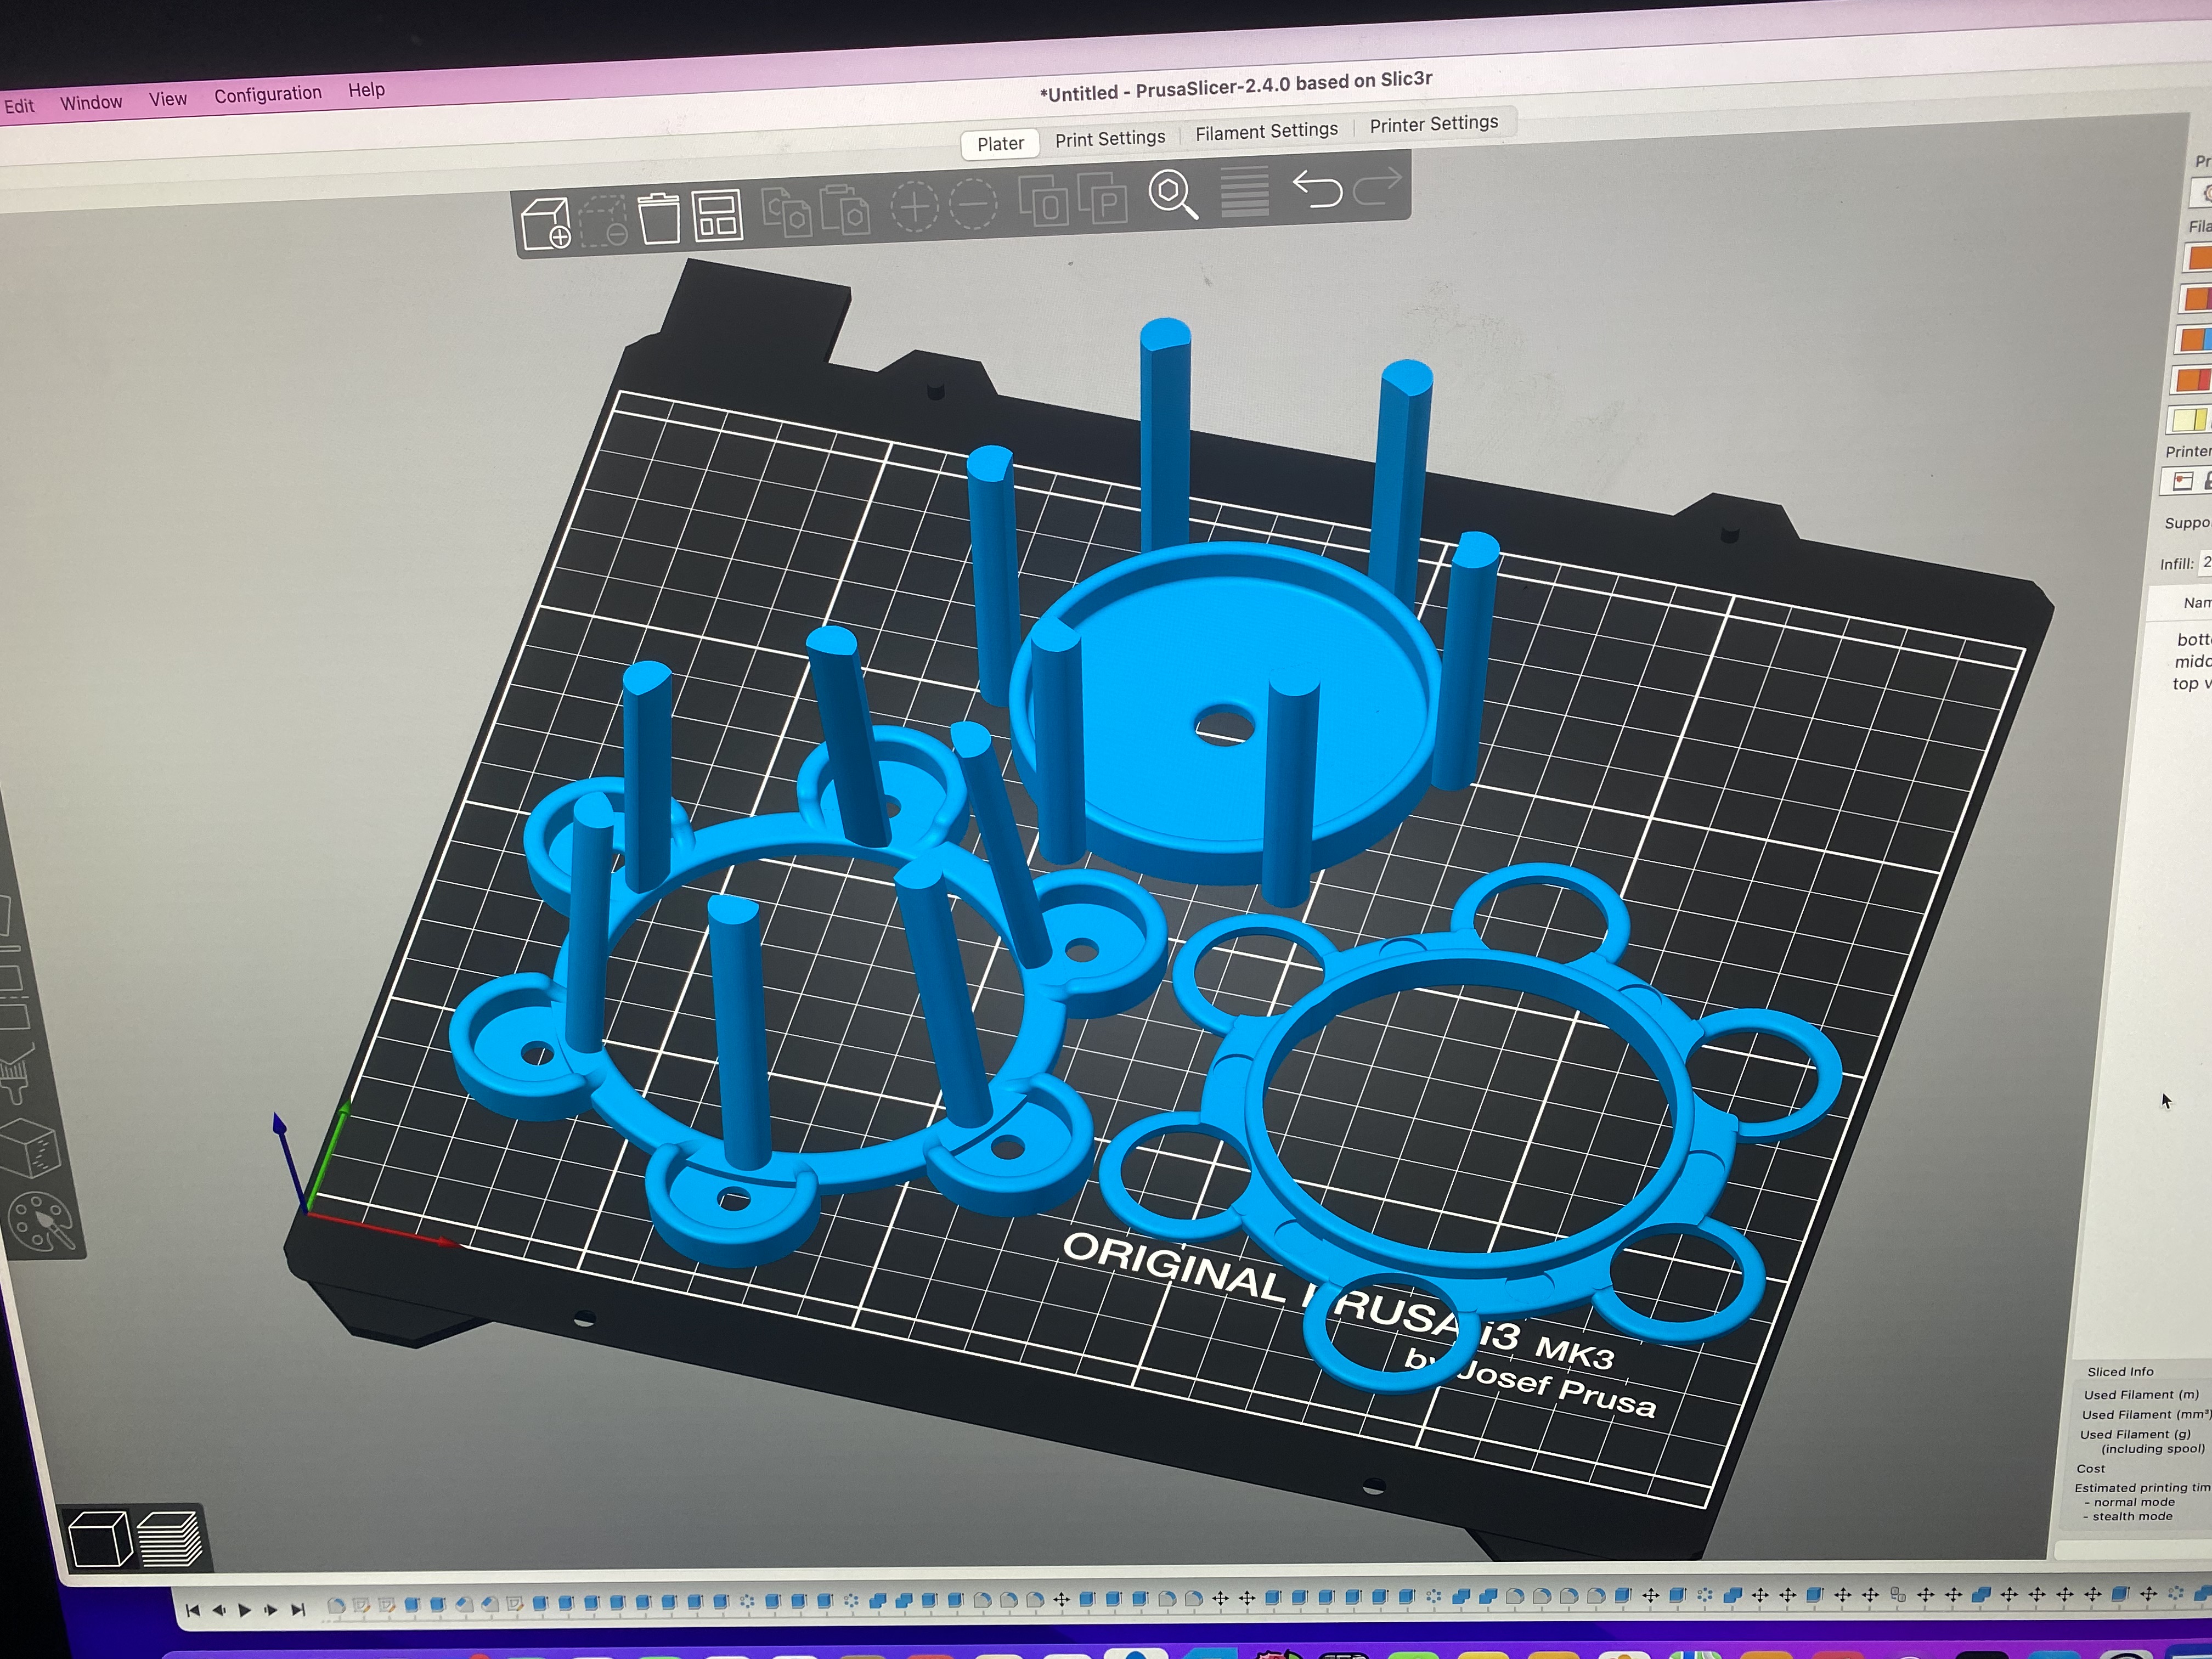This screenshot has height=1659, width=2212.
Task: Jump to timeline end in background window
Action: click(x=297, y=1610)
